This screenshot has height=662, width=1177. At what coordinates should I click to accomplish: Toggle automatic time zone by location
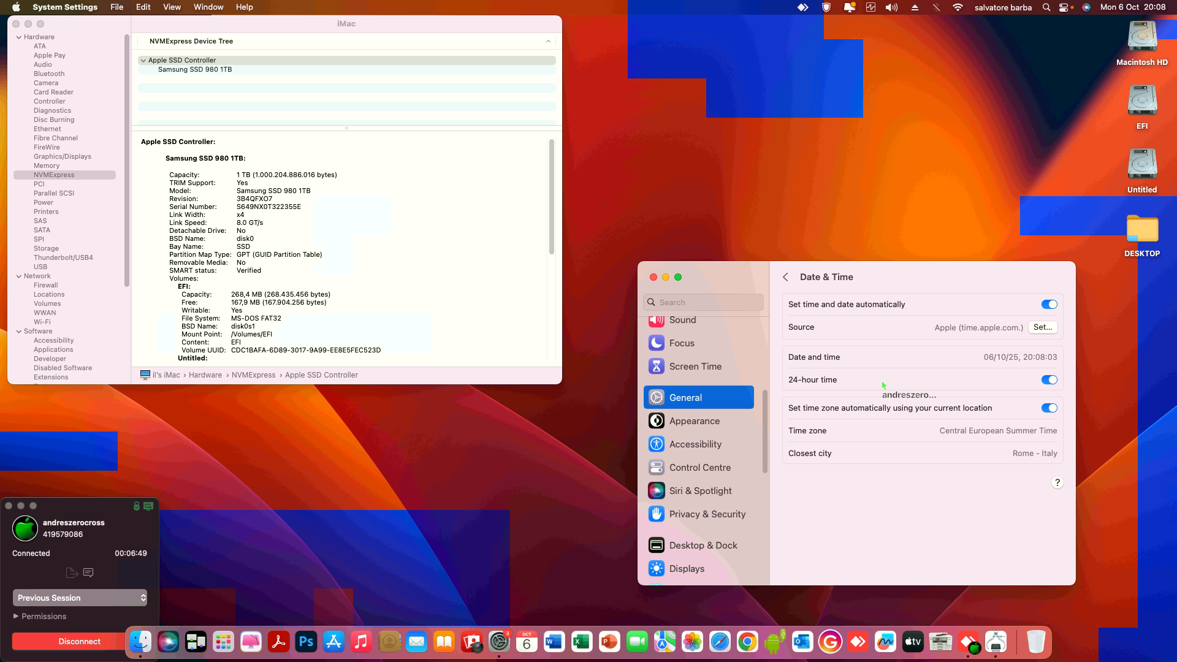tap(1049, 408)
